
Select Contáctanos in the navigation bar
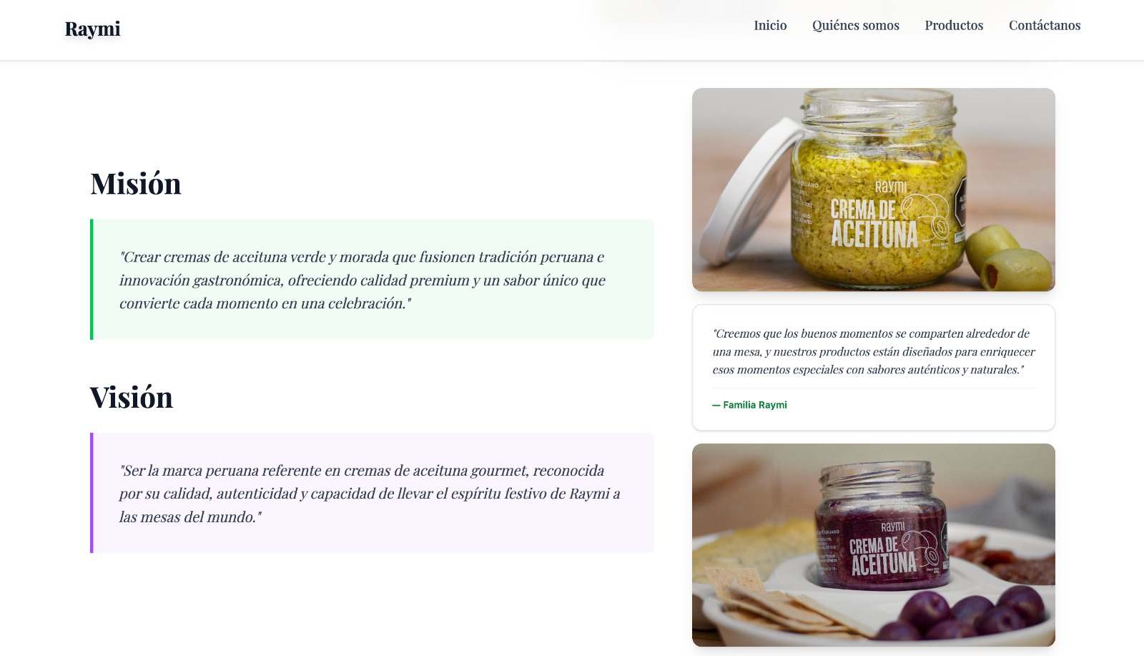(x=1045, y=25)
